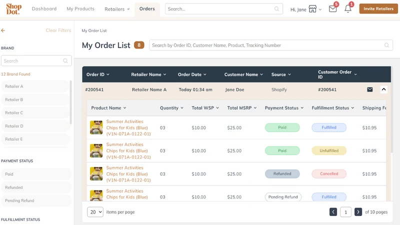Click the Shop Dot logo
400x225 pixels.
point(14,9)
